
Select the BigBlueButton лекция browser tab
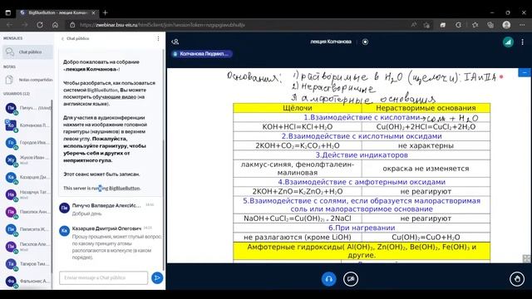pyautogui.click(x=57, y=12)
